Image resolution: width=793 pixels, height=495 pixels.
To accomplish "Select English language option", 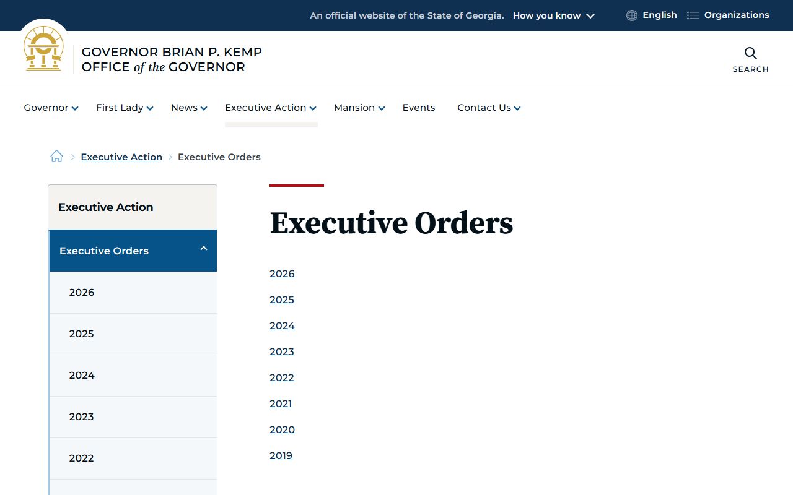I will pyautogui.click(x=660, y=15).
